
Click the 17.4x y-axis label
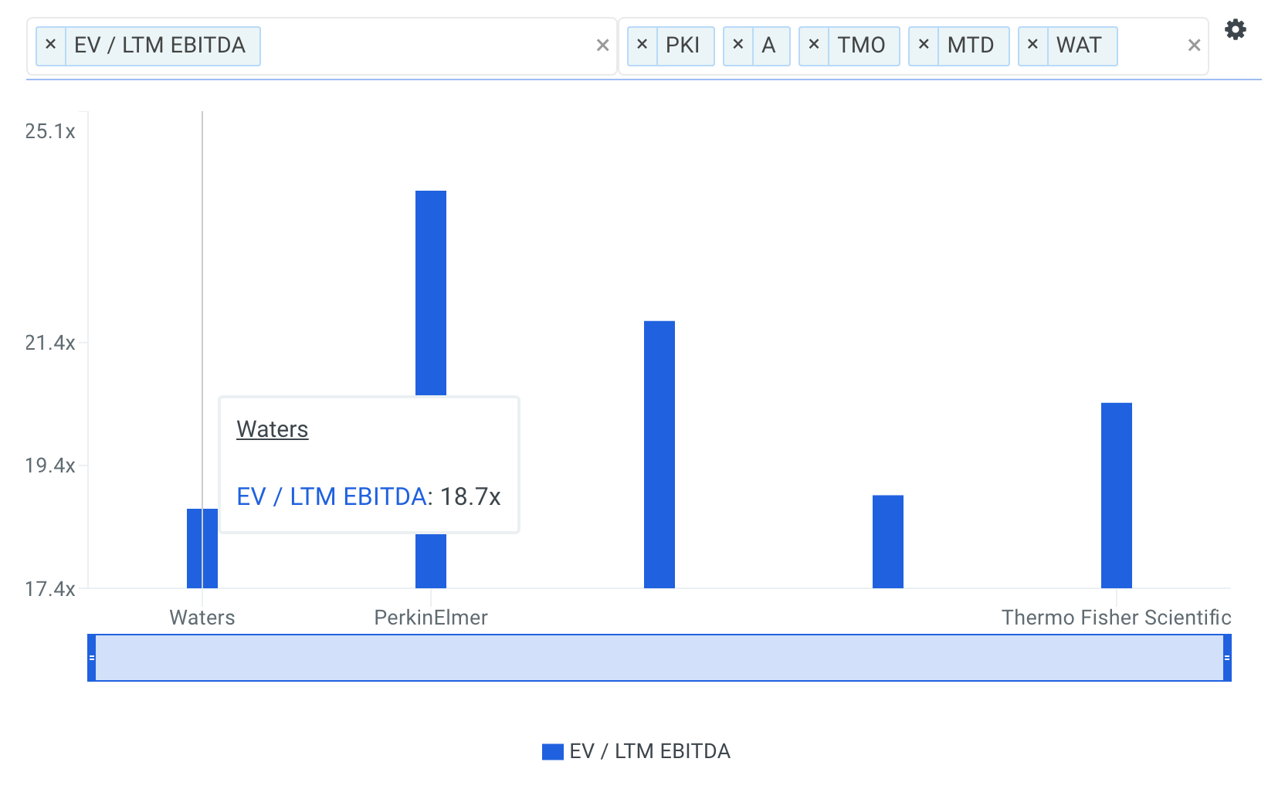pyautogui.click(x=50, y=589)
